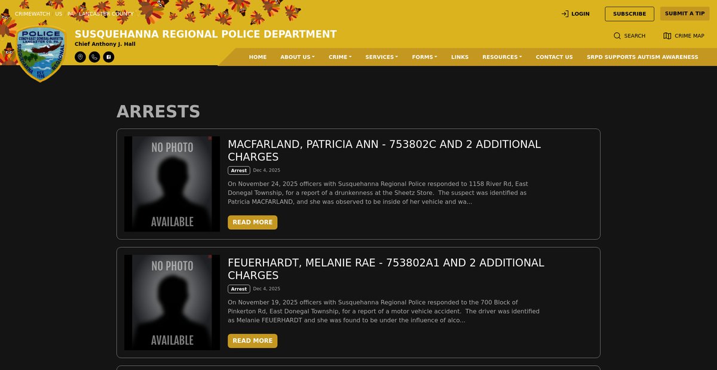Click the Dec 4, 2025 date on MacFarland entry
The image size is (717, 370).
266,170
